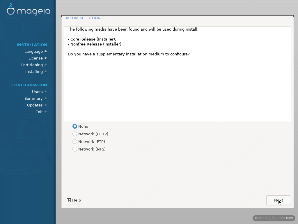Viewport: 298px width, 224px height.
Task: Click the INSTALLATION section header
Action: click(32, 45)
